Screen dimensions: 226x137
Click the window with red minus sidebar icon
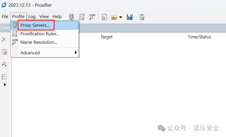(x=4, y=52)
